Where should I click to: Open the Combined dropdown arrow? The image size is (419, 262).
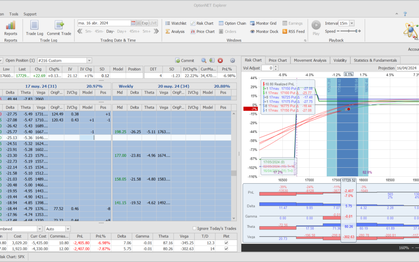pyautogui.click(x=40, y=229)
